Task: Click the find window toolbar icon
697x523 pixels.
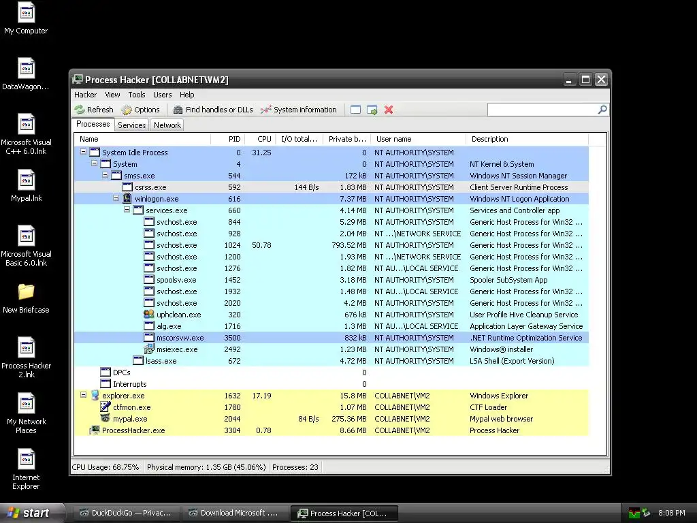Action: (355, 110)
